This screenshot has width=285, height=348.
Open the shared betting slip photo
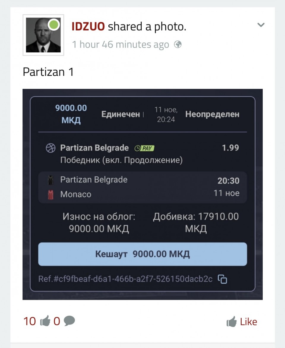tap(142, 194)
